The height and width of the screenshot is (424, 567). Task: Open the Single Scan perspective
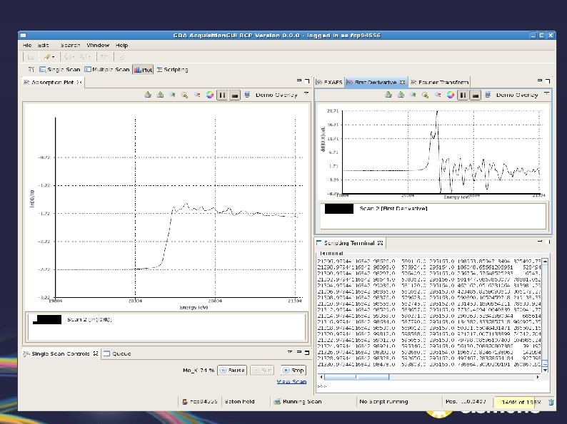(x=59, y=70)
